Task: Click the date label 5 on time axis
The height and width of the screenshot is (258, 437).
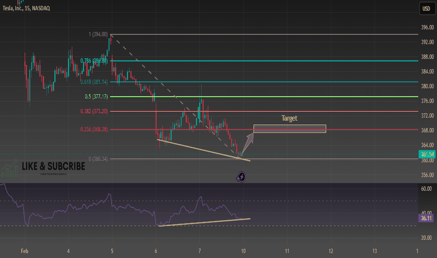Action: click(x=112, y=251)
